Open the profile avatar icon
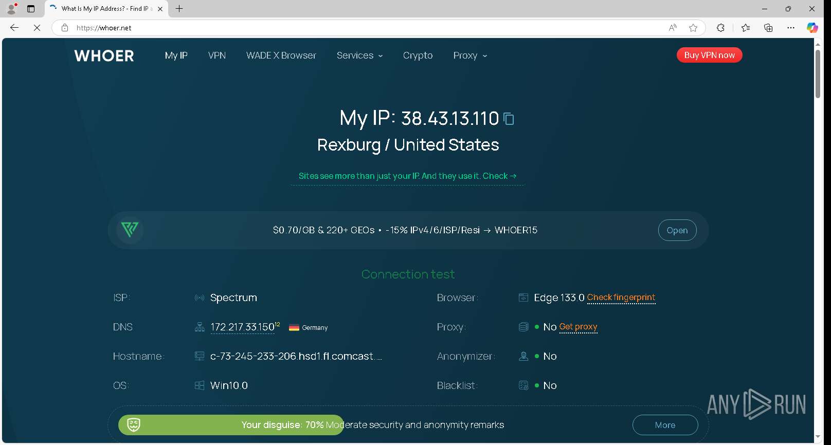831x445 pixels. click(11, 9)
